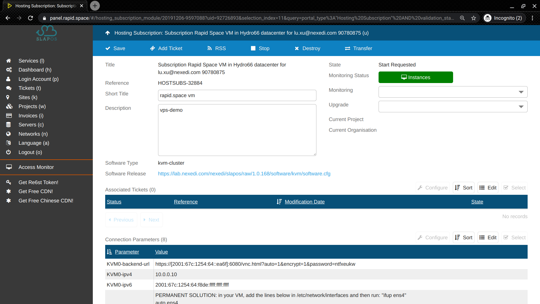The image size is (540, 304).
Task: Click the Short Title input field
Action: point(237,95)
